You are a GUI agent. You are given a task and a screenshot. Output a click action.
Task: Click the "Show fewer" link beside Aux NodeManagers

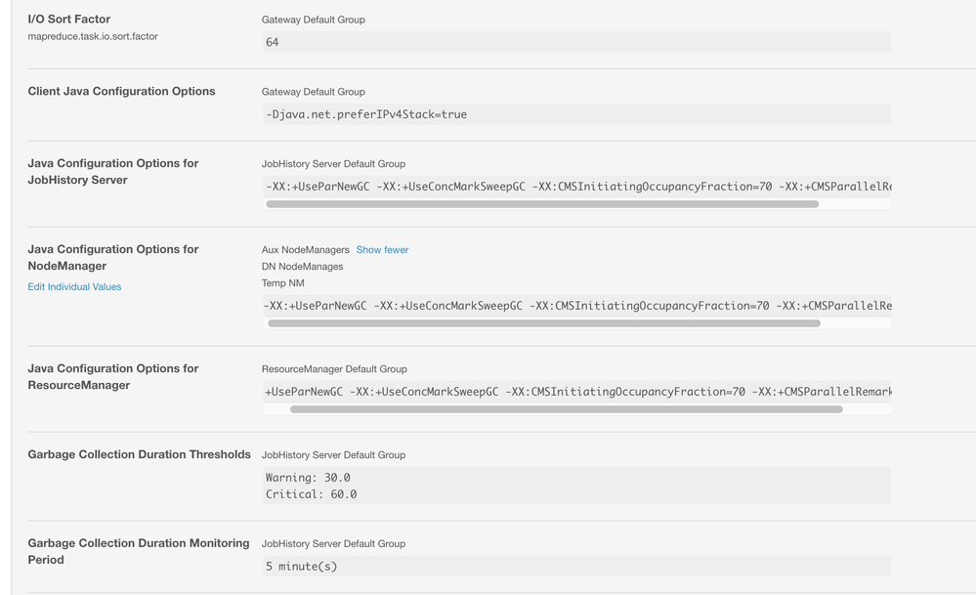tap(382, 249)
